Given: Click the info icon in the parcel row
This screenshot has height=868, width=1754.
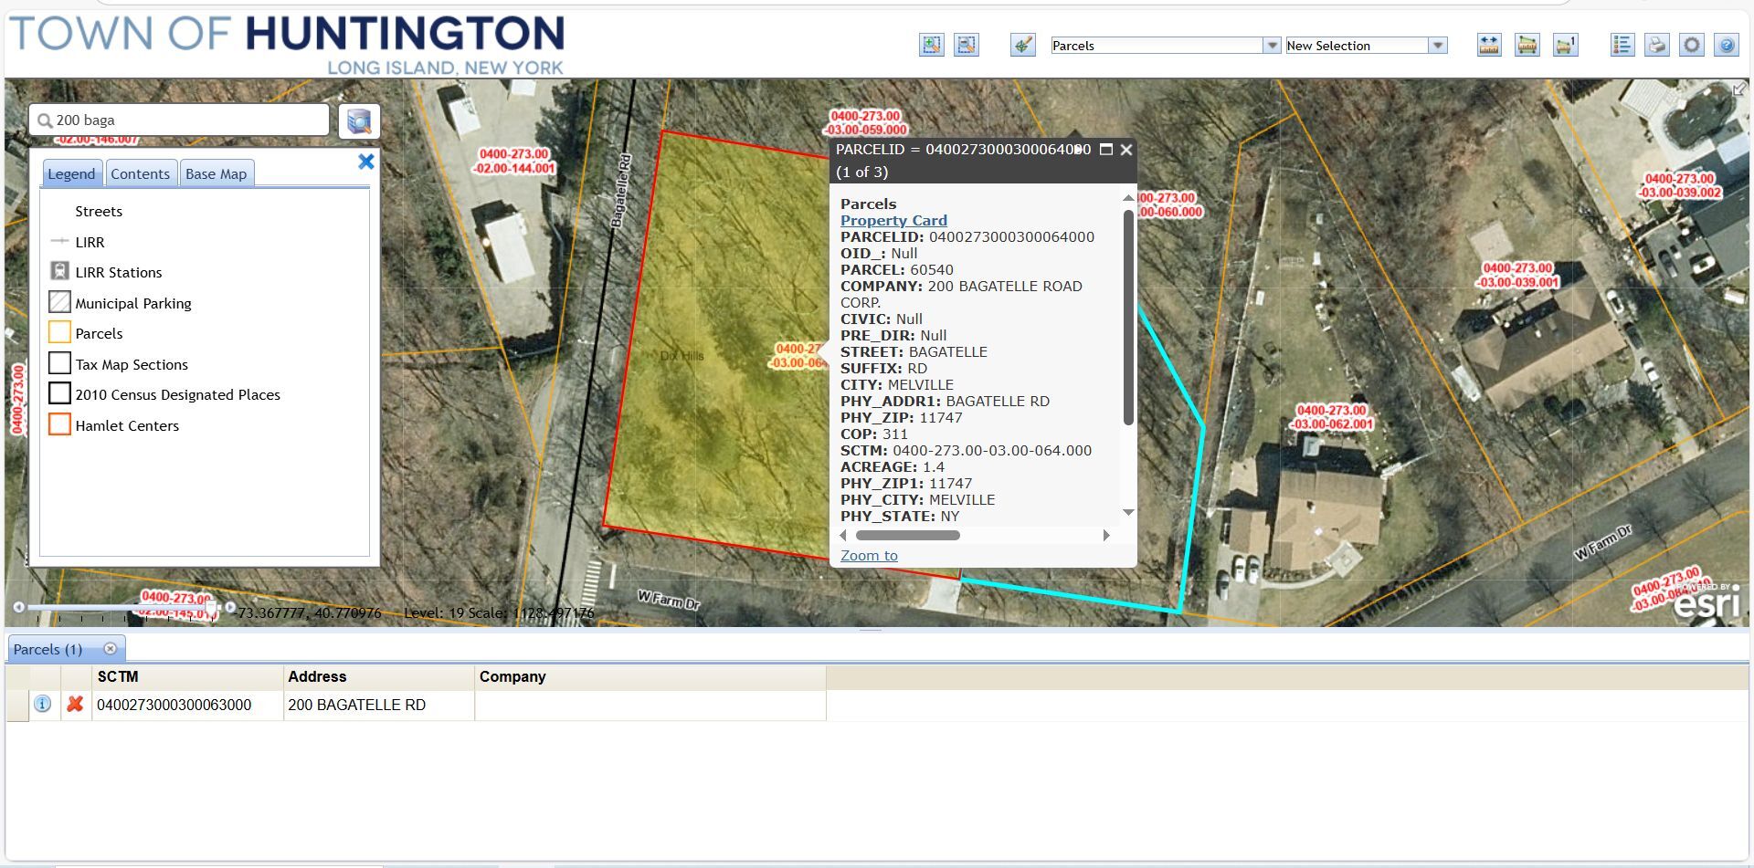Looking at the screenshot, I should 42,704.
